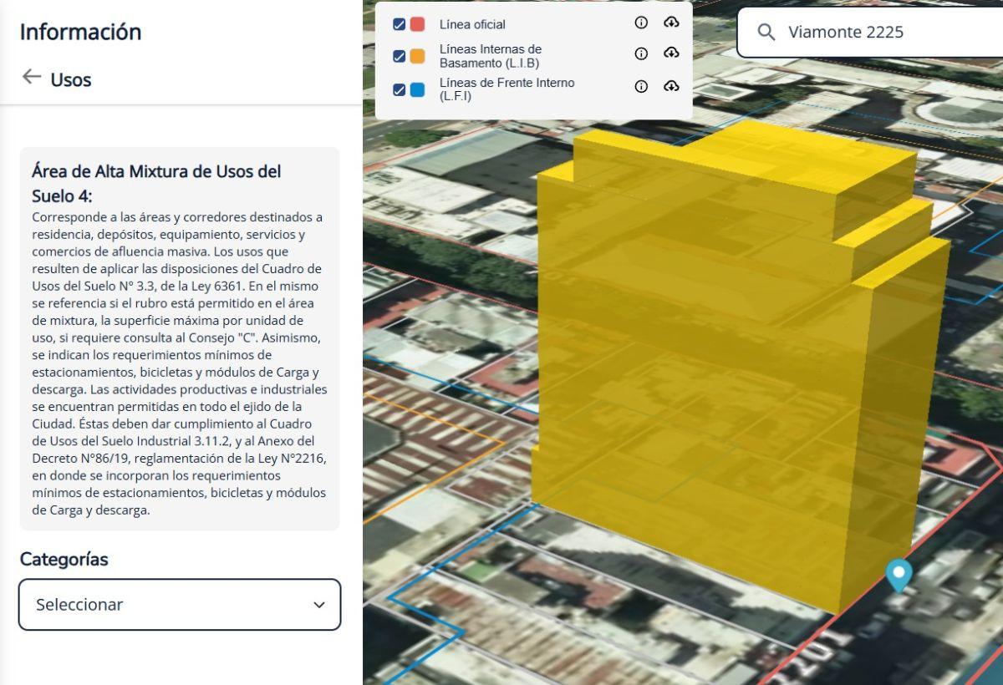Click the Usos section title
The height and width of the screenshot is (685, 1003).
point(71,80)
